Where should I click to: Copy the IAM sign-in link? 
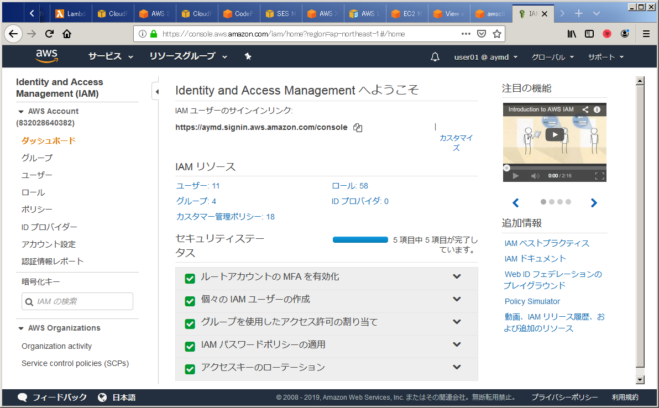click(x=358, y=127)
